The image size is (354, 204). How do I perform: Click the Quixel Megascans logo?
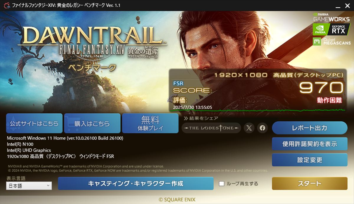coord(332,42)
